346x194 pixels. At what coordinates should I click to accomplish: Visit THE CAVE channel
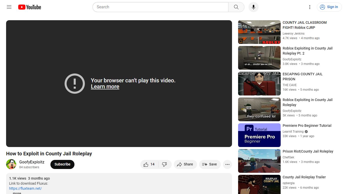click(x=290, y=85)
